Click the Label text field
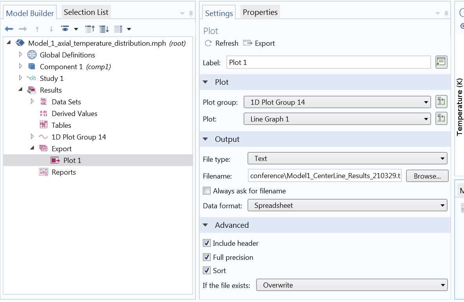Image resolution: width=464 pixels, height=302 pixels. tap(328, 63)
